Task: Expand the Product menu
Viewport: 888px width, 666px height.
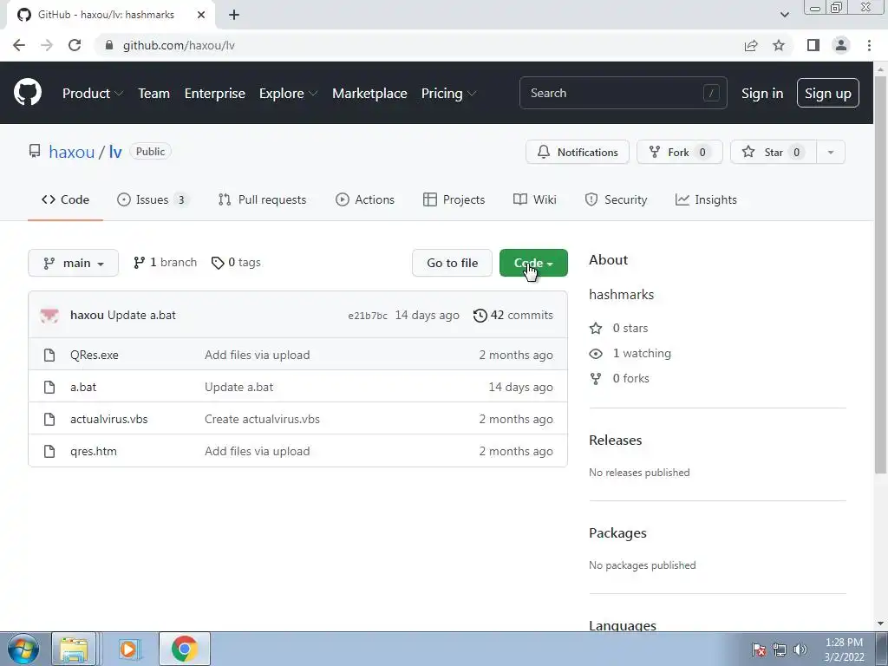Action: coord(92,93)
